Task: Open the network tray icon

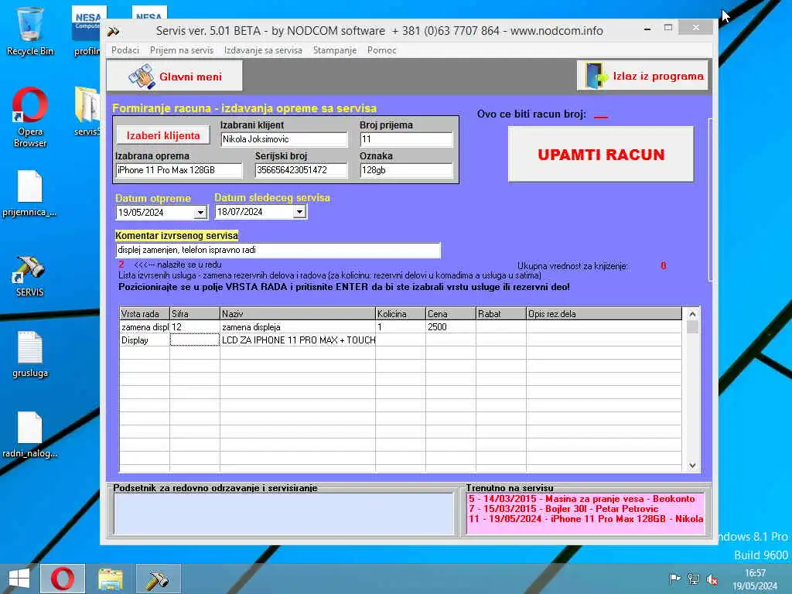Action: coord(694,579)
